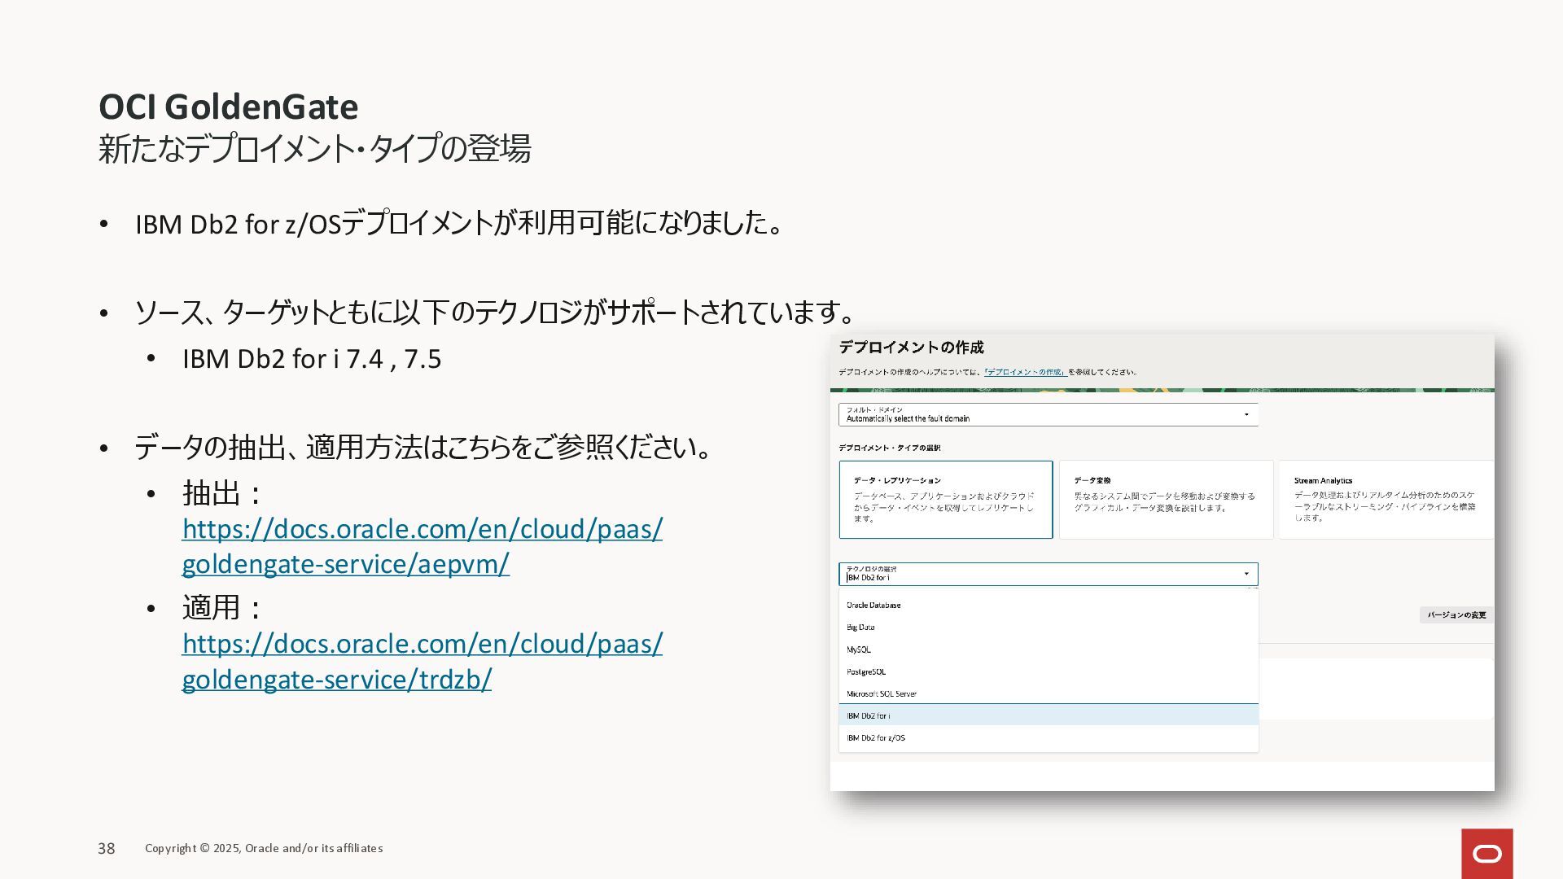The height and width of the screenshot is (879, 1563).
Task: Choose Big Data from technology list
Action: pyautogui.click(x=1049, y=628)
